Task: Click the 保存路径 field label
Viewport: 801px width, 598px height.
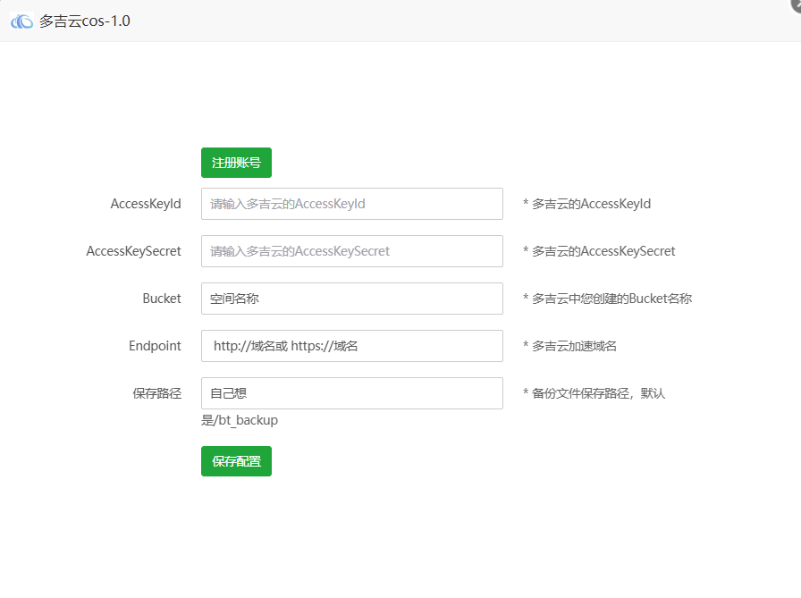Action: (x=157, y=393)
